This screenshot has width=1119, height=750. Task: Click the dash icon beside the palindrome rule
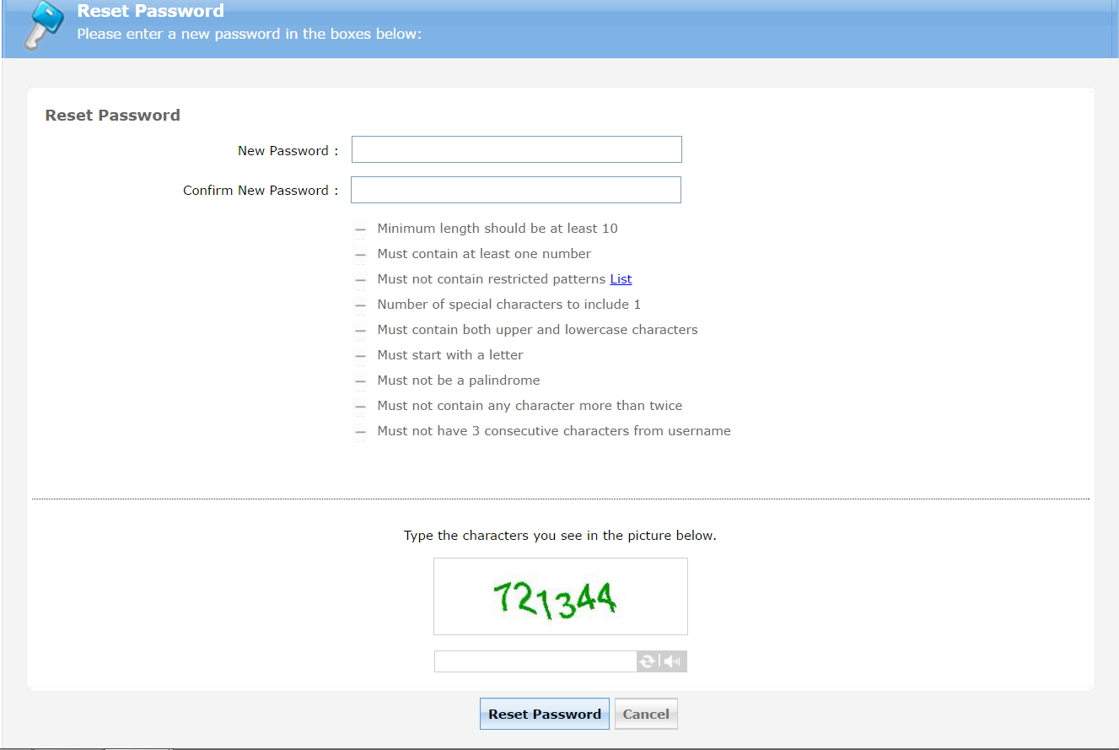tap(360, 381)
